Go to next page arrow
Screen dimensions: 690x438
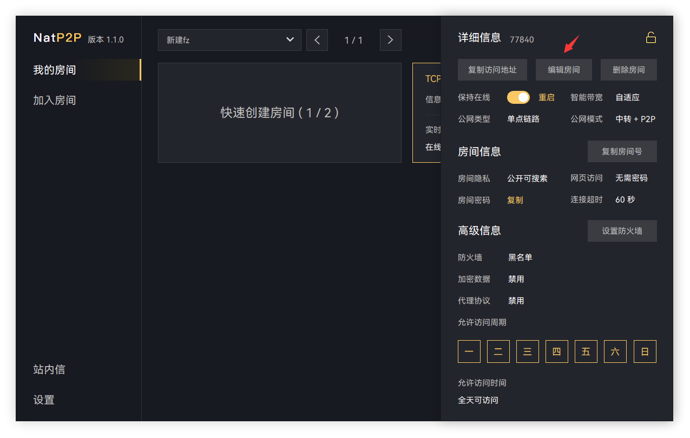pos(390,40)
